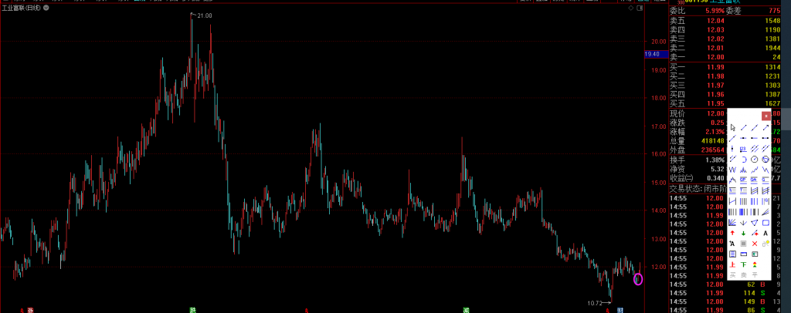Pick the green T-shaped marker icon

click(743, 264)
